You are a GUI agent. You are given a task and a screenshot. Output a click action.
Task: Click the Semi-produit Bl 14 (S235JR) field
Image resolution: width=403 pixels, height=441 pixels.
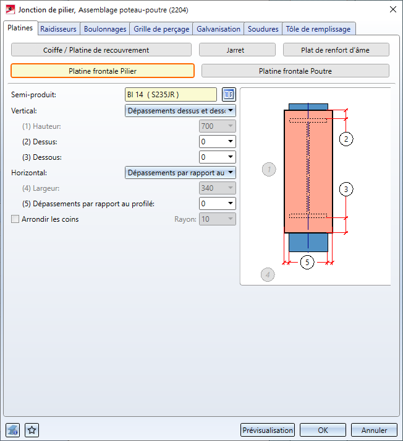[171, 95]
